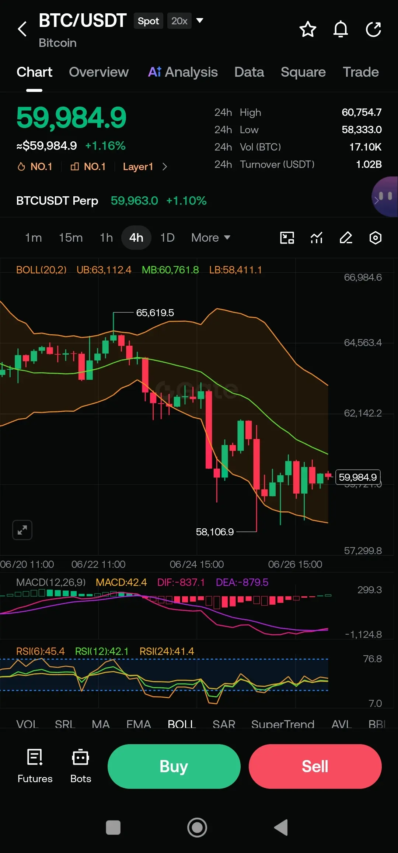Screen dimensions: 398x853
Task: Open the Trade tab
Action: pos(361,72)
